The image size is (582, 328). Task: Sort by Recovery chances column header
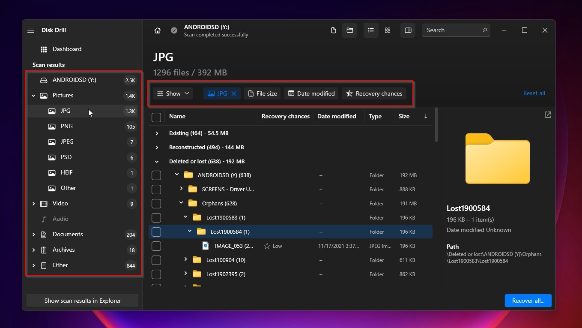[286, 116]
